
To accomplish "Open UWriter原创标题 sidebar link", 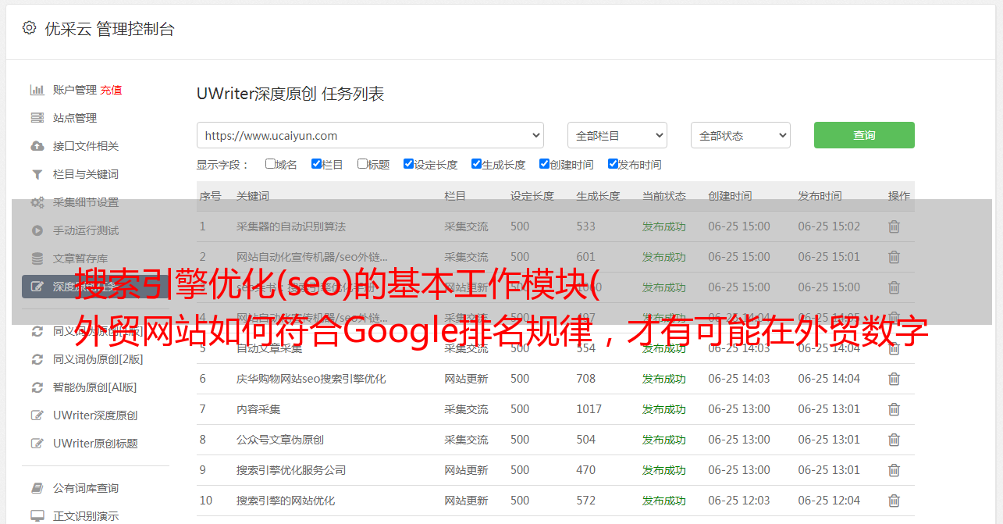I will click(x=95, y=444).
